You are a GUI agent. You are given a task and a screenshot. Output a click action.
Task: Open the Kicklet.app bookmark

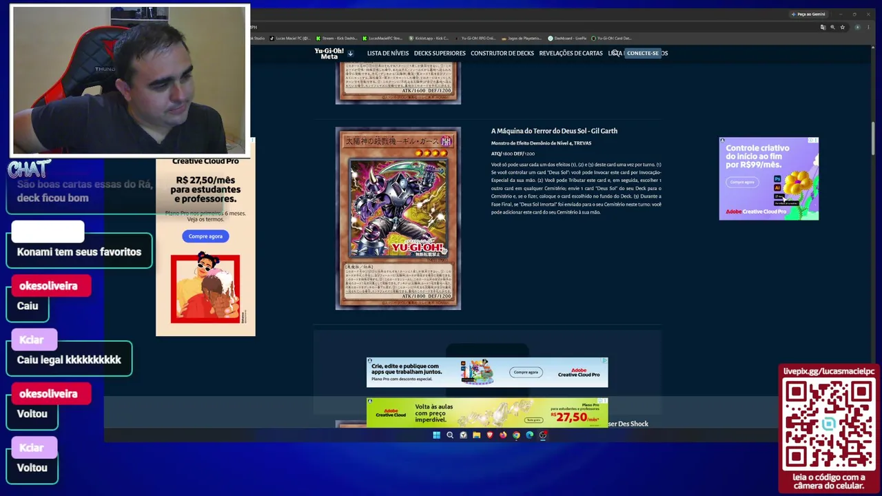tap(429, 38)
